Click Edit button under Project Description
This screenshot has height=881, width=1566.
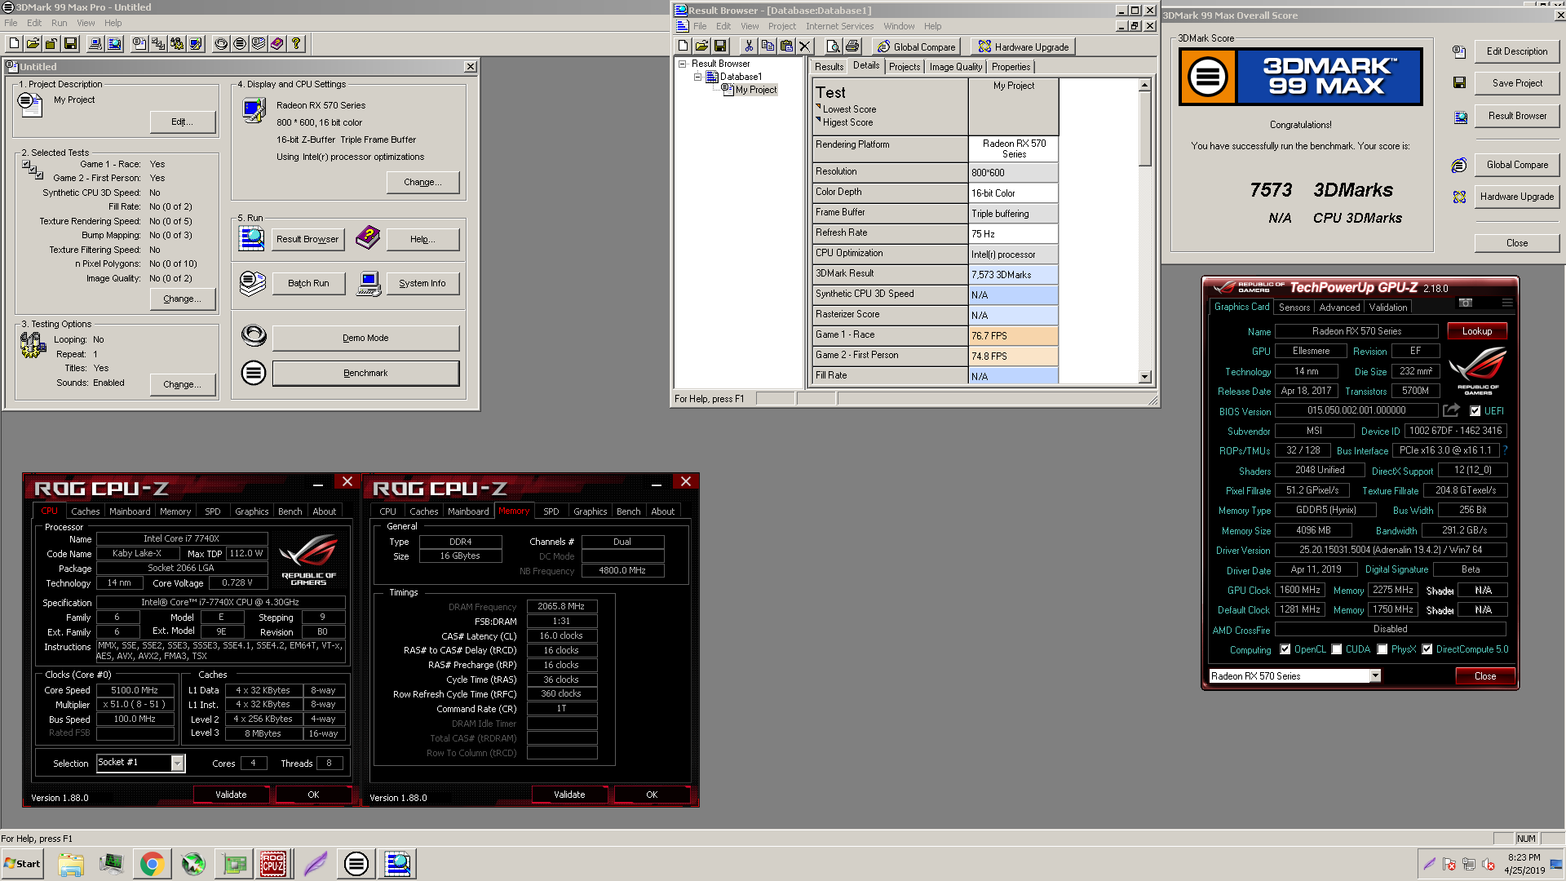pos(182,122)
